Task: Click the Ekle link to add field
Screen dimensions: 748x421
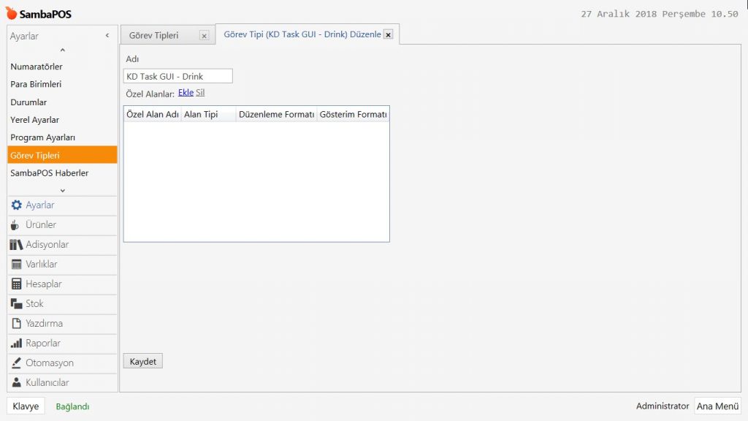Action: pyautogui.click(x=186, y=93)
